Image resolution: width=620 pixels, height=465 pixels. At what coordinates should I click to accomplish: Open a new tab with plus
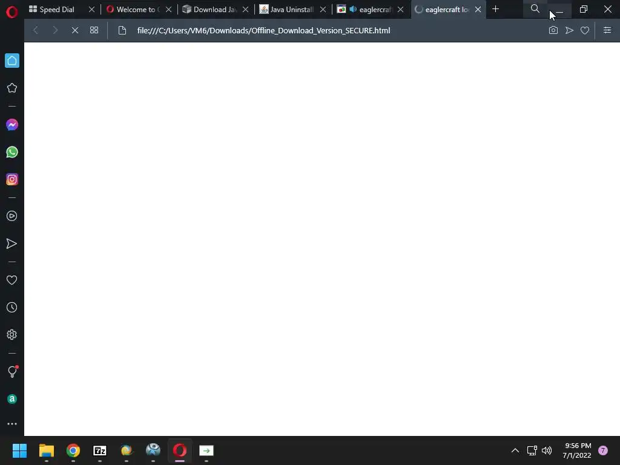click(495, 9)
